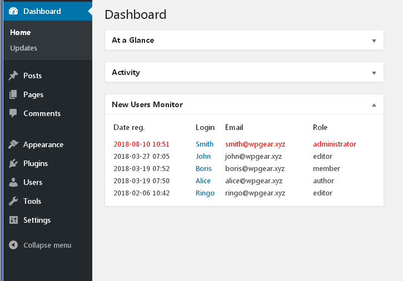The height and width of the screenshot is (281, 403).
Task: Click the Role column header
Action: point(320,127)
